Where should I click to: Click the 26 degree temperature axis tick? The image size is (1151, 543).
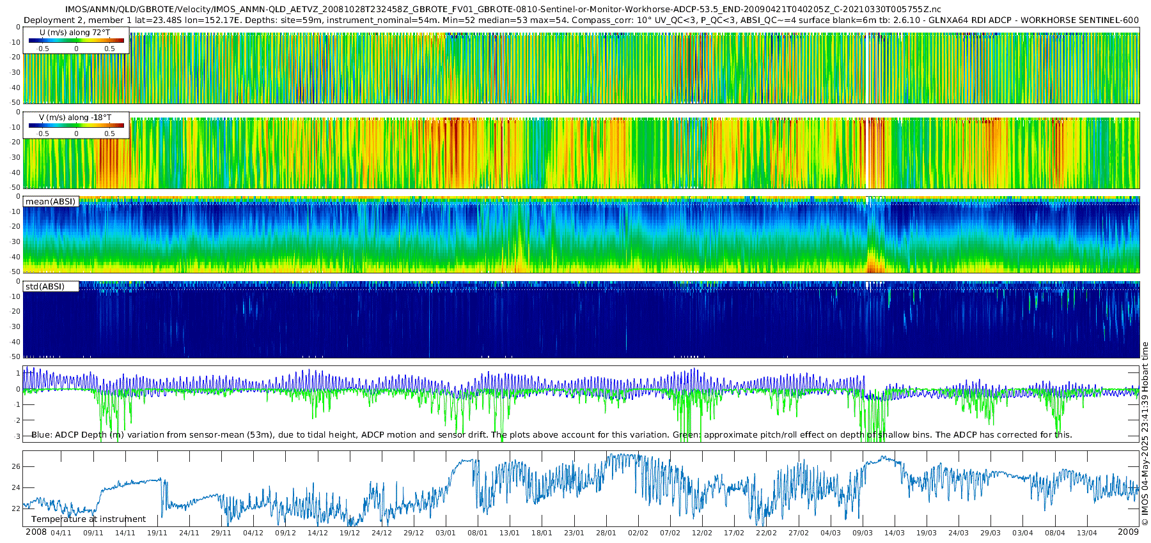pos(16,466)
